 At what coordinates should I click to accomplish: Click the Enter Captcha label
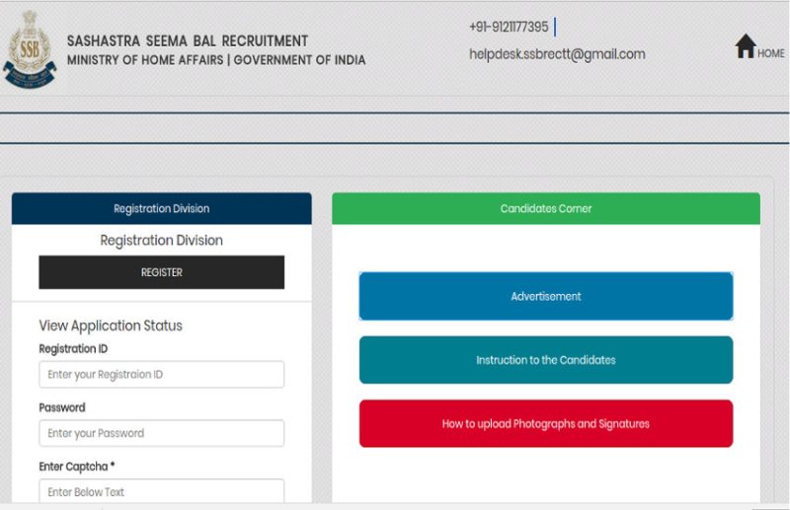77,467
